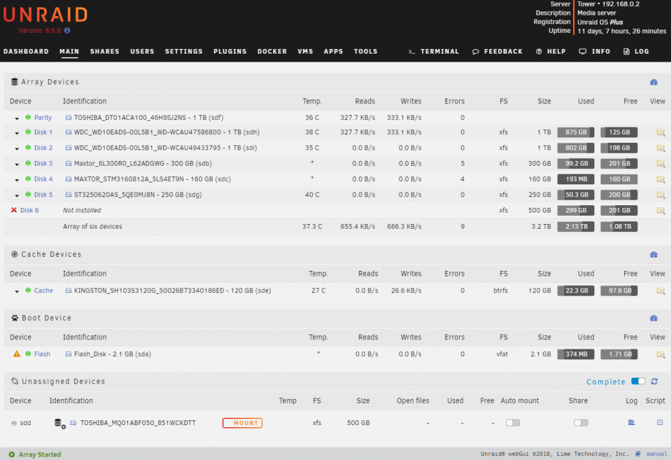Open the Parity device link

pos(43,117)
